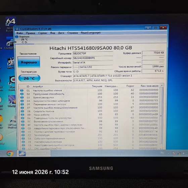Click the status circle icon for attribute 01

22,91
